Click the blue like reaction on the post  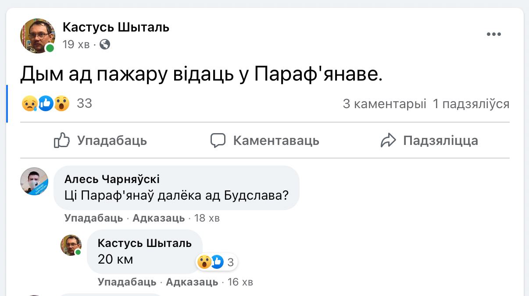[x=46, y=104]
